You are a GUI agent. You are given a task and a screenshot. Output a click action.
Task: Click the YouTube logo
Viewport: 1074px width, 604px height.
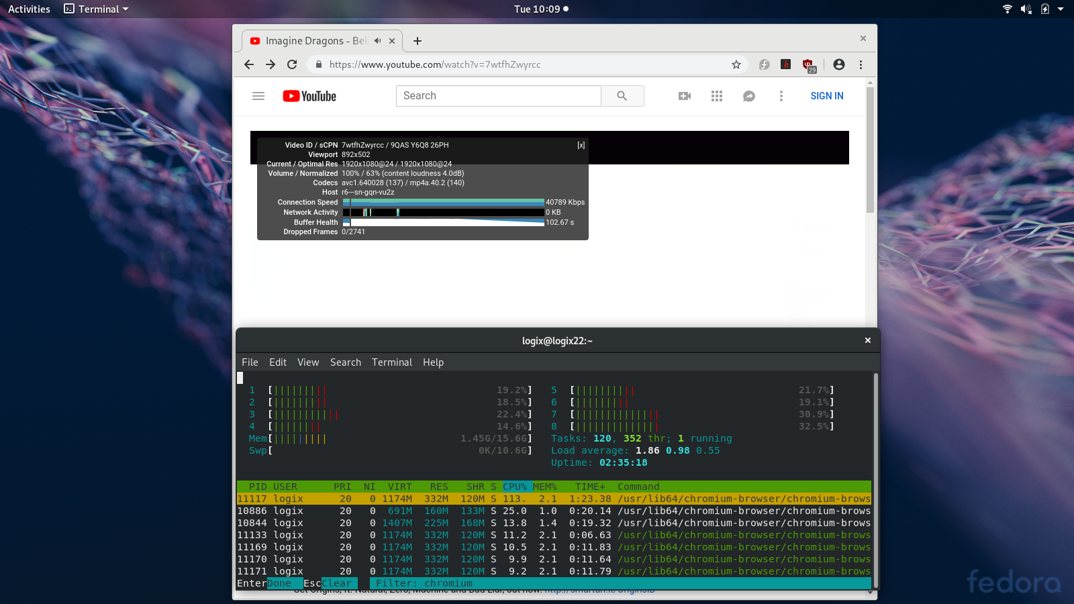click(308, 96)
